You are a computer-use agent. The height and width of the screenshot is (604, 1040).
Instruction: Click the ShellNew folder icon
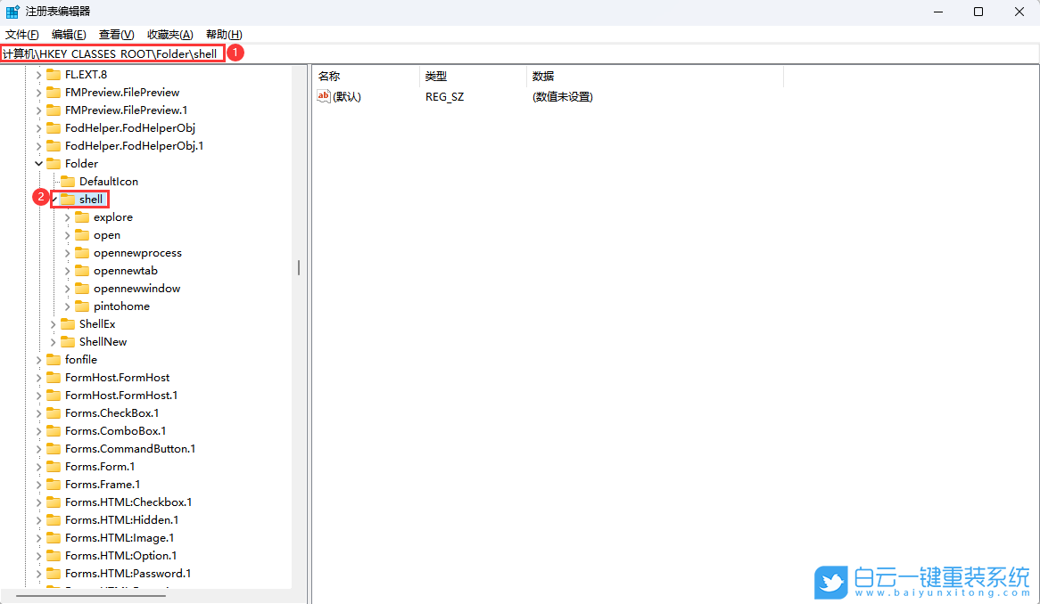(x=70, y=341)
